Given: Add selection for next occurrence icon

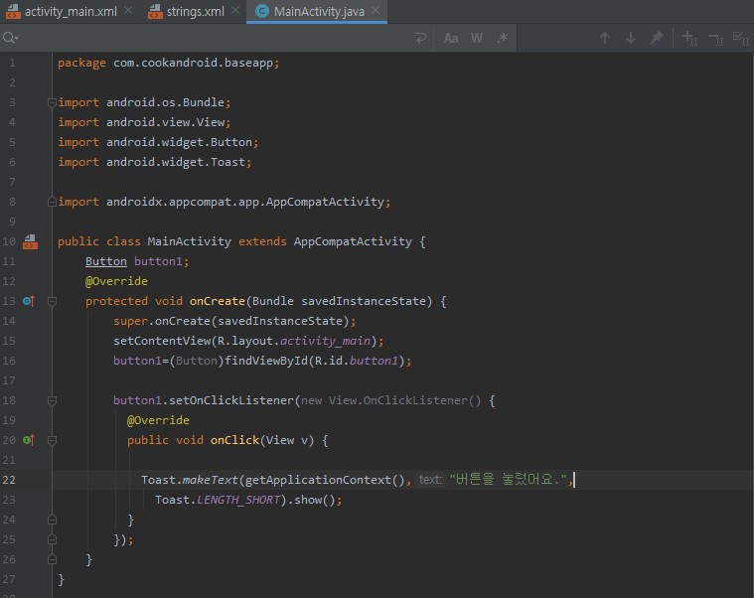Looking at the screenshot, I should click(x=688, y=38).
